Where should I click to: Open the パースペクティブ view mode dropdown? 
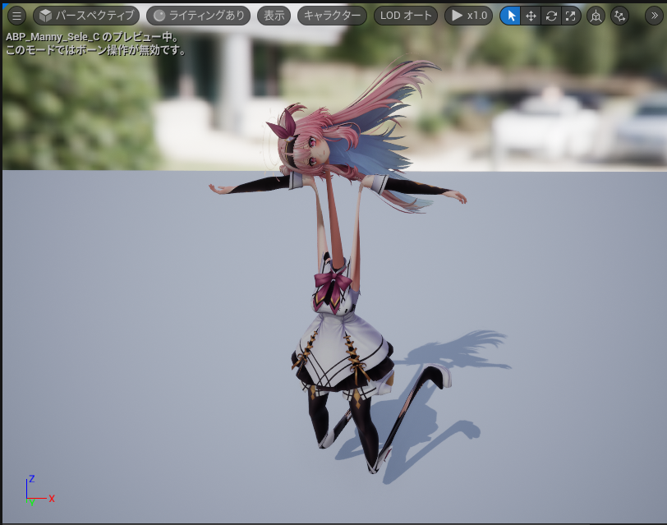pos(86,16)
